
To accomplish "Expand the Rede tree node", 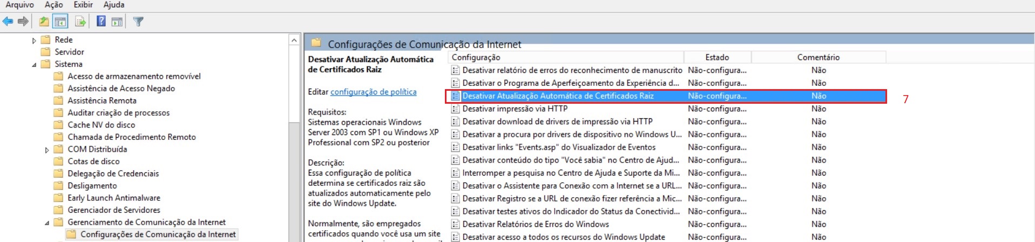I will pos(34,41).
